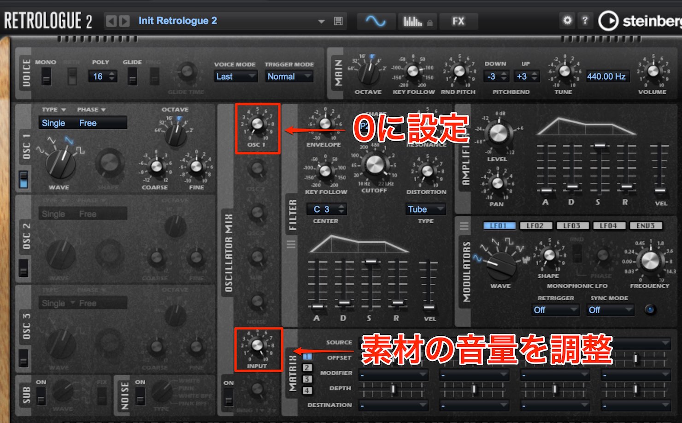Open the OSC 1 PHASE dropdown
Viewport: 682px width, 423px height.
(91, 110)
